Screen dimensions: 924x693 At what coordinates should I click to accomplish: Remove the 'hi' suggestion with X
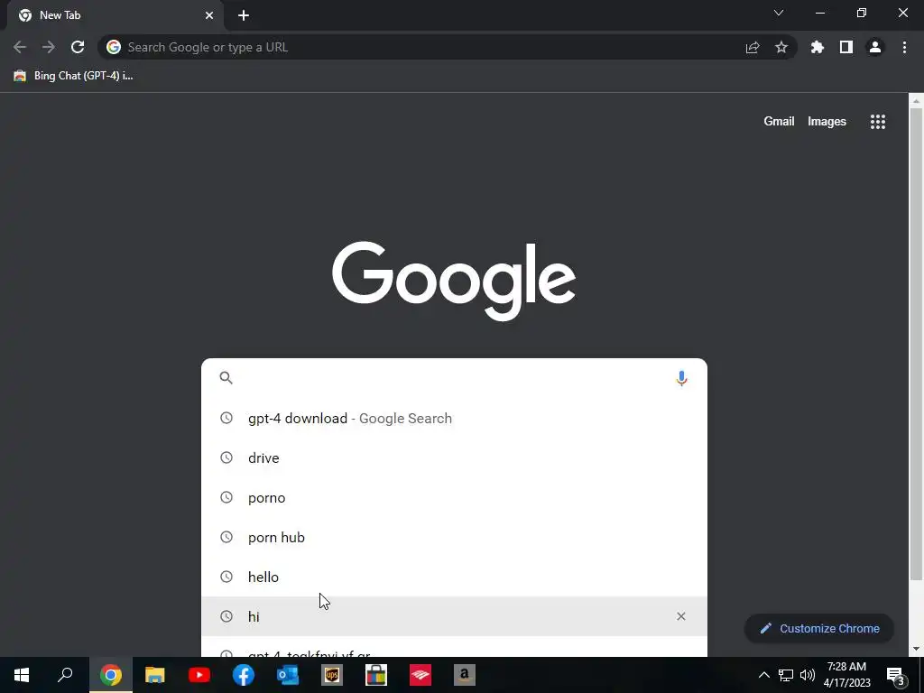[681, 616]
